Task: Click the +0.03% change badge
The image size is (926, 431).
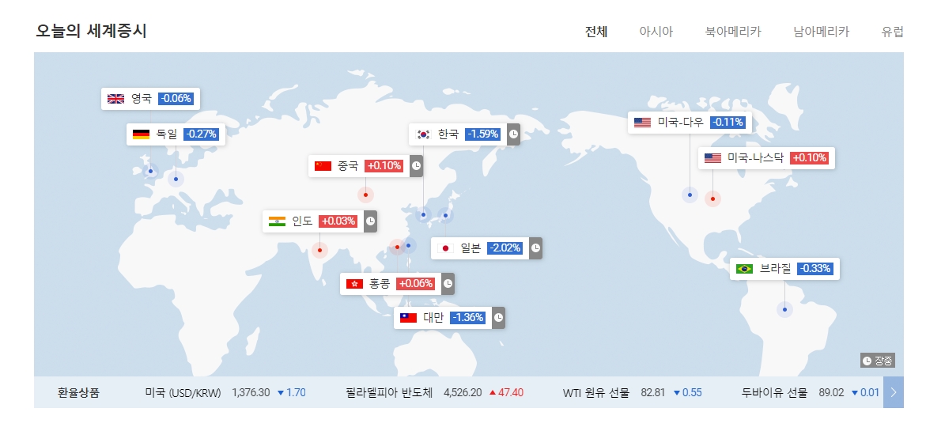Action: [338, 221]
